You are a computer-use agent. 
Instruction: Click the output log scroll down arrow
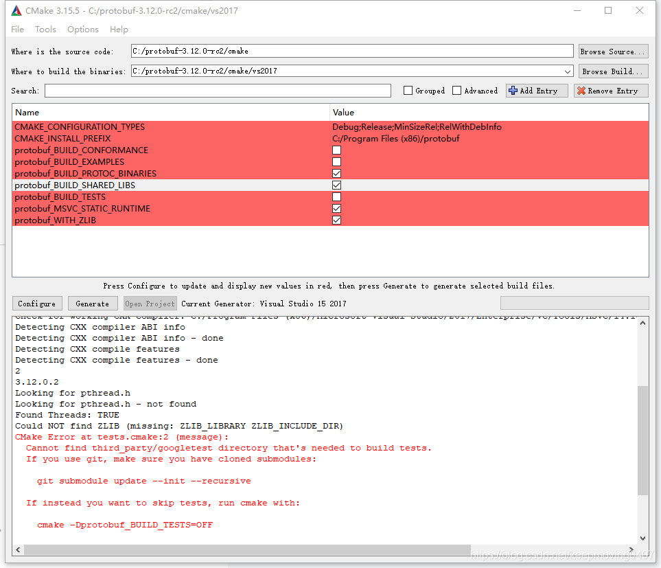pyautogui.click(x=642, y=538)
